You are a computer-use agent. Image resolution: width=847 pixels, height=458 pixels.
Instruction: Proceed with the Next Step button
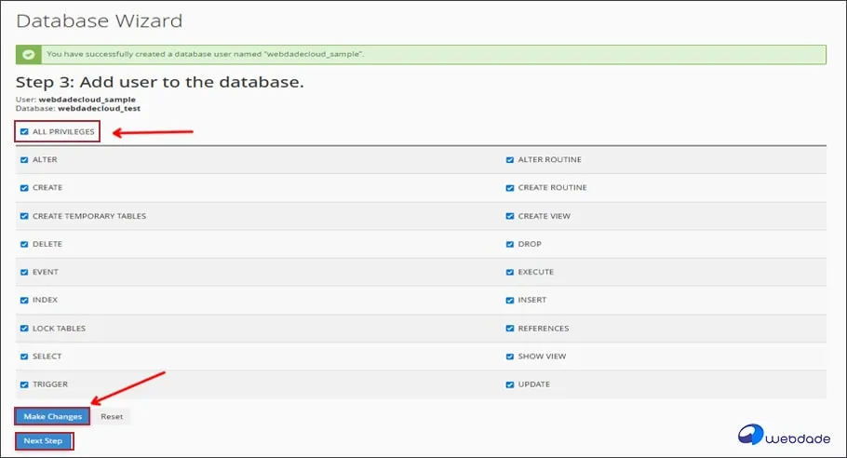(44, 440)
